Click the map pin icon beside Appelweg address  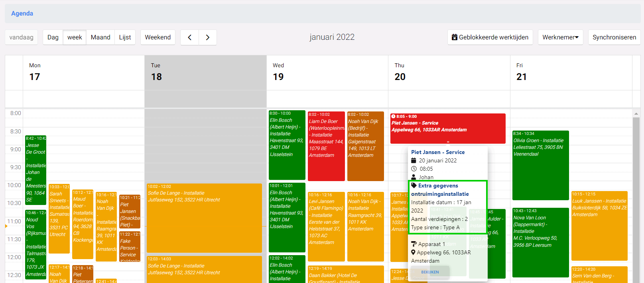(414, 252)
